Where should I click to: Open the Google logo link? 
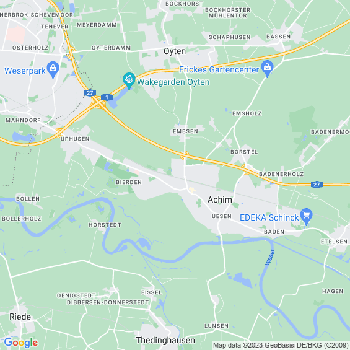[21, 343]
